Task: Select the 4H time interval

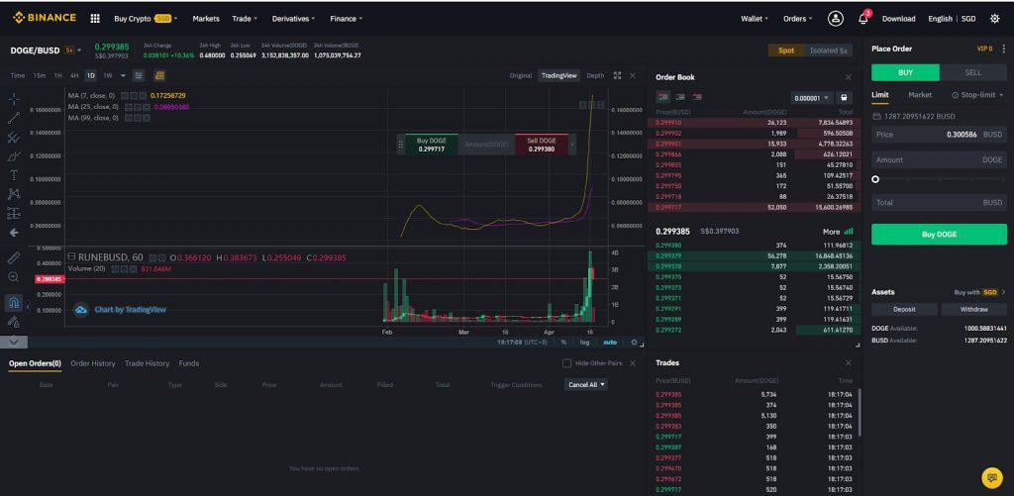Action: (x=74, y=75)
